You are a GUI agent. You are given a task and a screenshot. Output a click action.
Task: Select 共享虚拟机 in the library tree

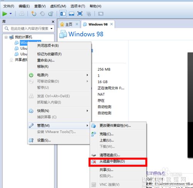tap(21, 60)
